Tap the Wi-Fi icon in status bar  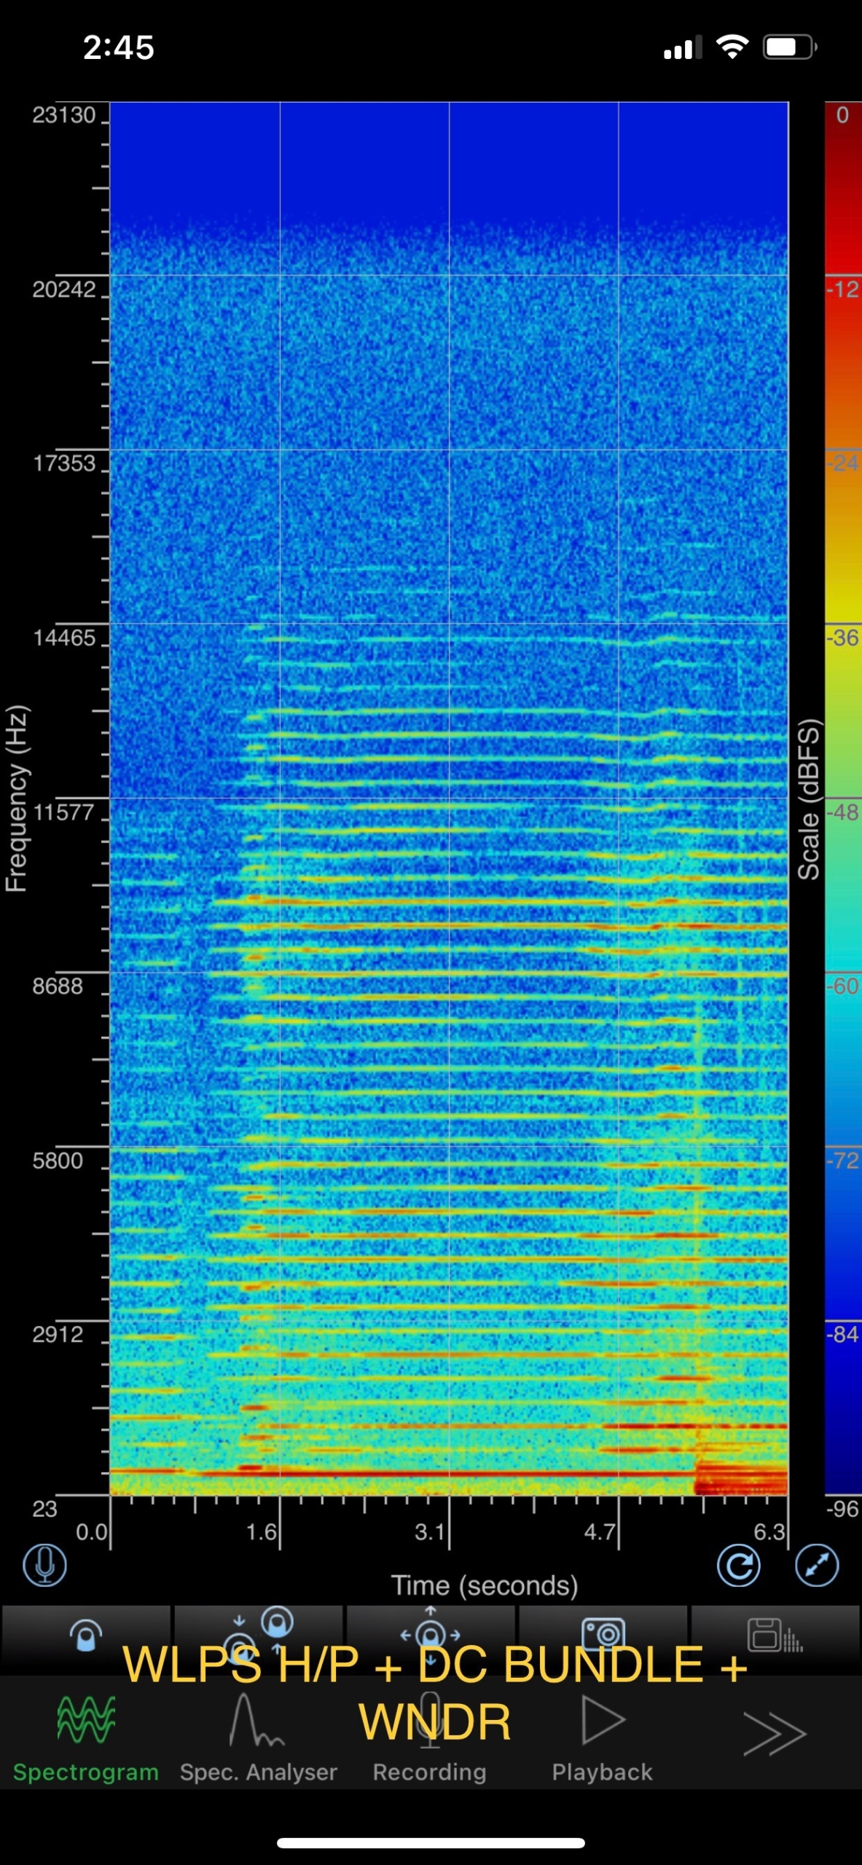(732, 47)
